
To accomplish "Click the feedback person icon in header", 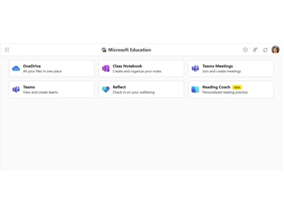I will coord(255,50).
